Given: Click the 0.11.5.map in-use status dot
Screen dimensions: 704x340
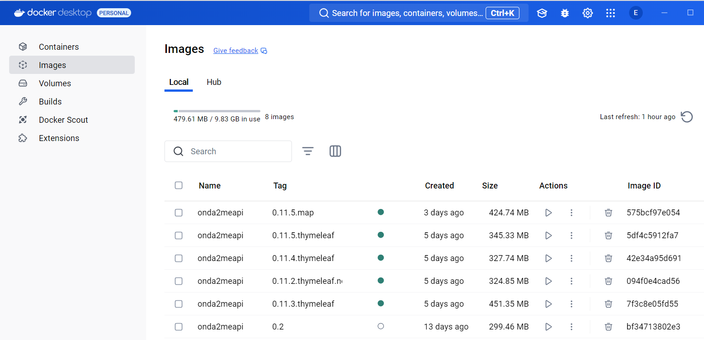Looking at the screenshot, I should click(x=381, y=212).
